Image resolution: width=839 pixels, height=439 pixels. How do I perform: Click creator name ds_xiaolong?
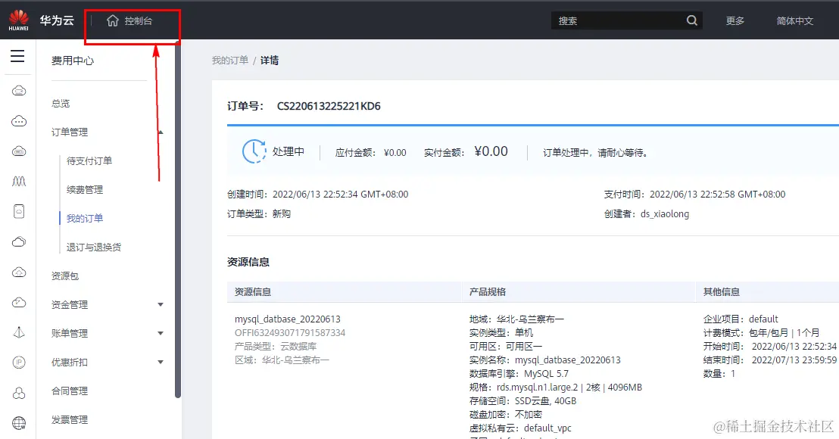pos(665,214)
